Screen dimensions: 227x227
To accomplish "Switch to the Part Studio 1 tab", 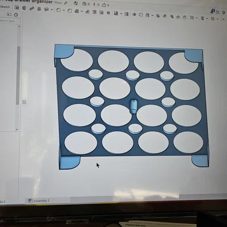I will click(x=3, y=202).
